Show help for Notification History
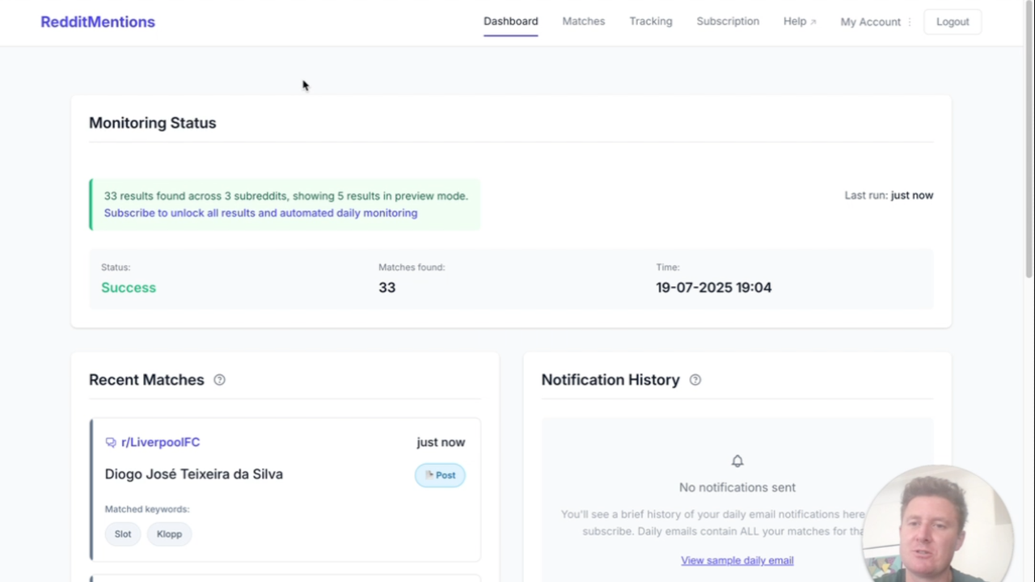Viewport: 1035px width, 582px height. 695,380
